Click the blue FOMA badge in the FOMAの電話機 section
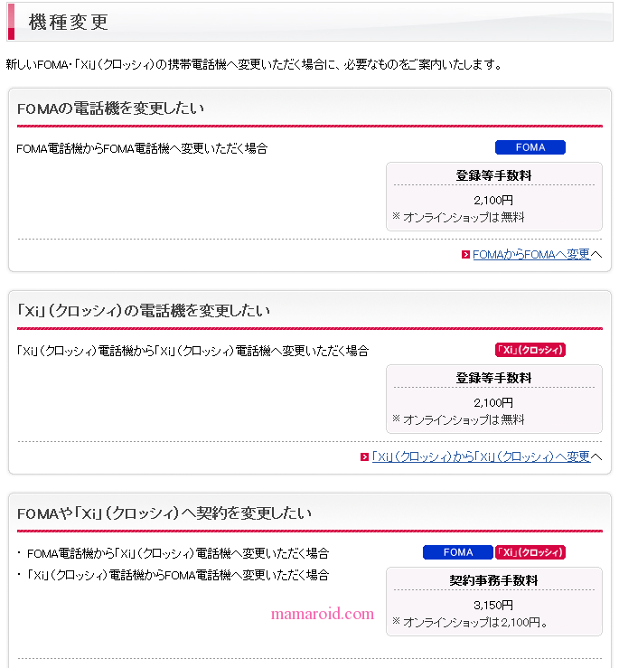 pyautogui.click(x=530, y=147)
